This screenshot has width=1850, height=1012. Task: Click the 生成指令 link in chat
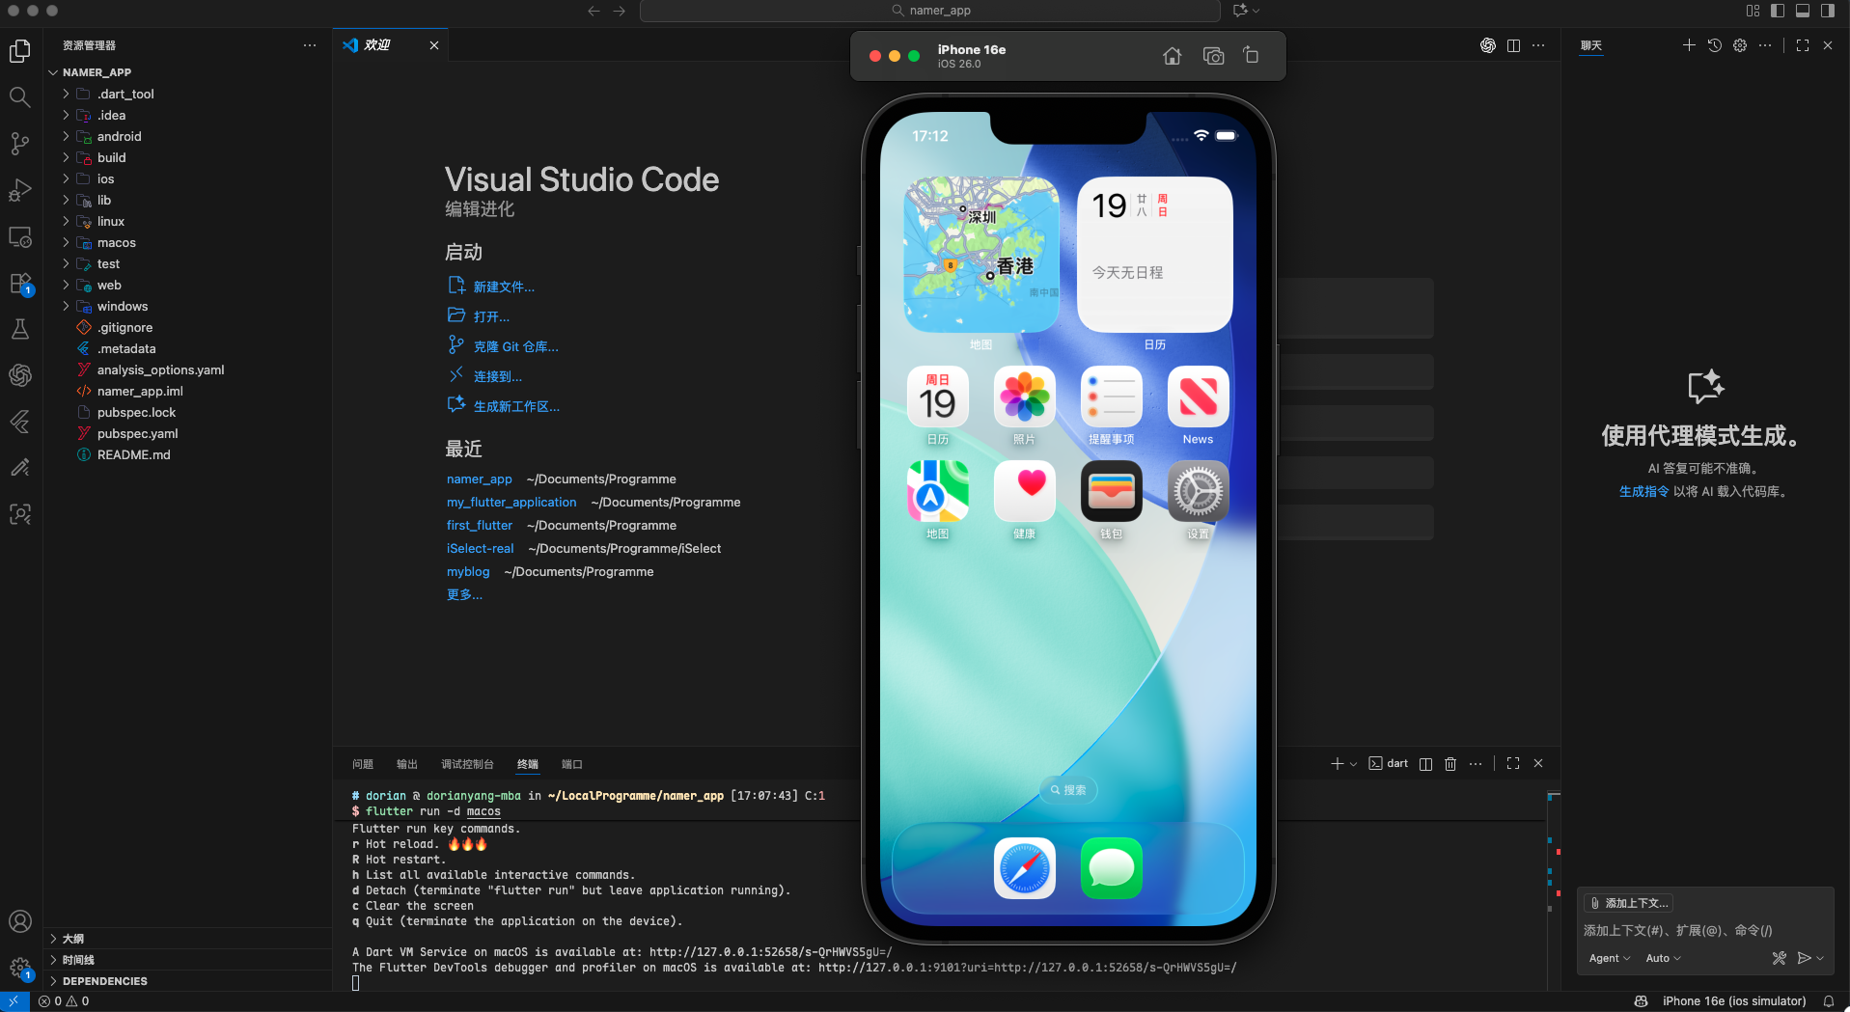(1644, 492)
